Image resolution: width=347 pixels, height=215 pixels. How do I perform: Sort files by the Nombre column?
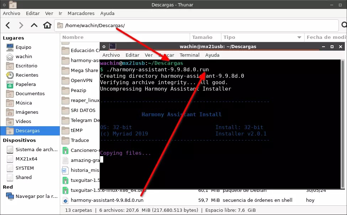(x=125, y=37)
